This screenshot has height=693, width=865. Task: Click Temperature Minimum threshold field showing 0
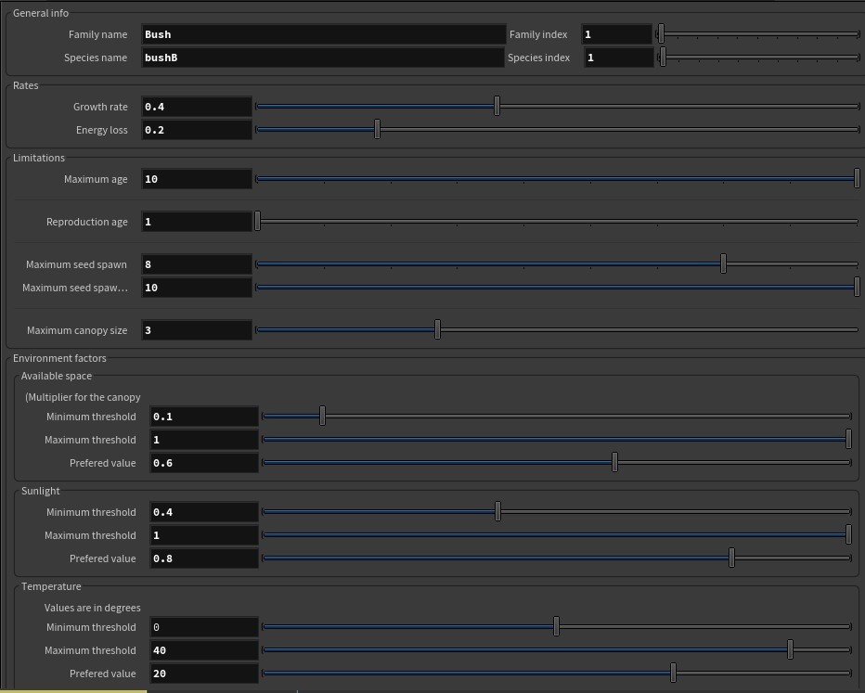click(x=204, y=627)
